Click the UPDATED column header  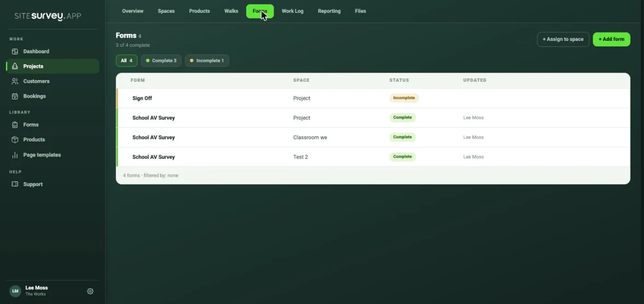click(x=475, y=80)
